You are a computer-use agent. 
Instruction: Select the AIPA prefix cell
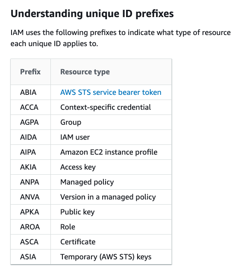coord(31,152)
